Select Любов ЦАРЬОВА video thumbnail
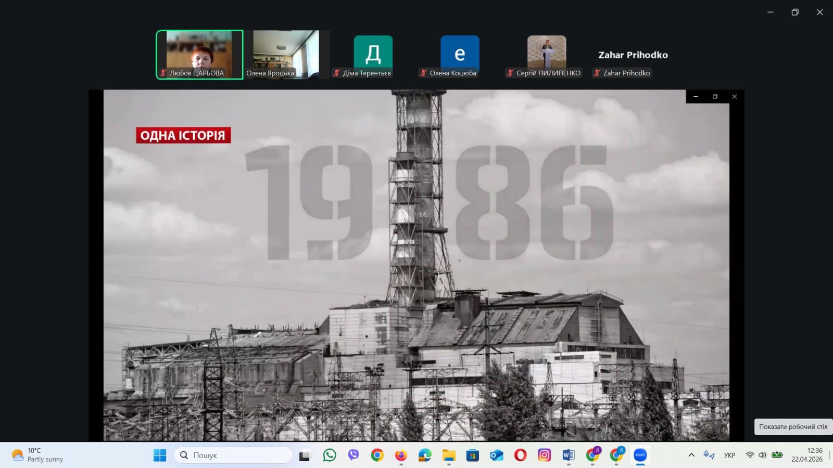 coord(199,55)
